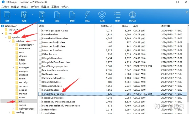Screen dimensions: 189x114
Task: Select Extension.class file icon
Action: [40, 35]
